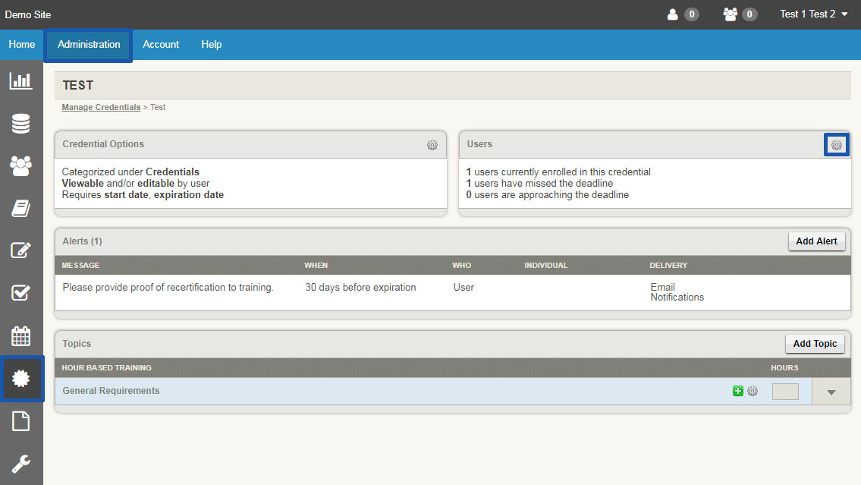
Task: Open the Credential Options gear settings
Action: (432, 145)
